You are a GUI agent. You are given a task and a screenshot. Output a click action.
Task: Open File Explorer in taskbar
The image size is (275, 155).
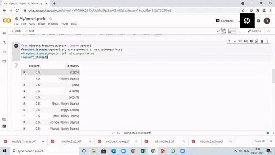click(94, 151)
